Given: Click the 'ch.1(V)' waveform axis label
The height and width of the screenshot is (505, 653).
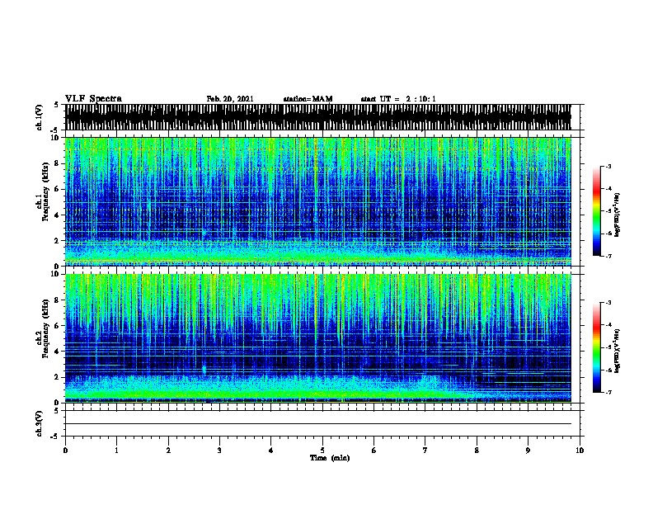Looking at the screenshot, I should pos(40,117).
